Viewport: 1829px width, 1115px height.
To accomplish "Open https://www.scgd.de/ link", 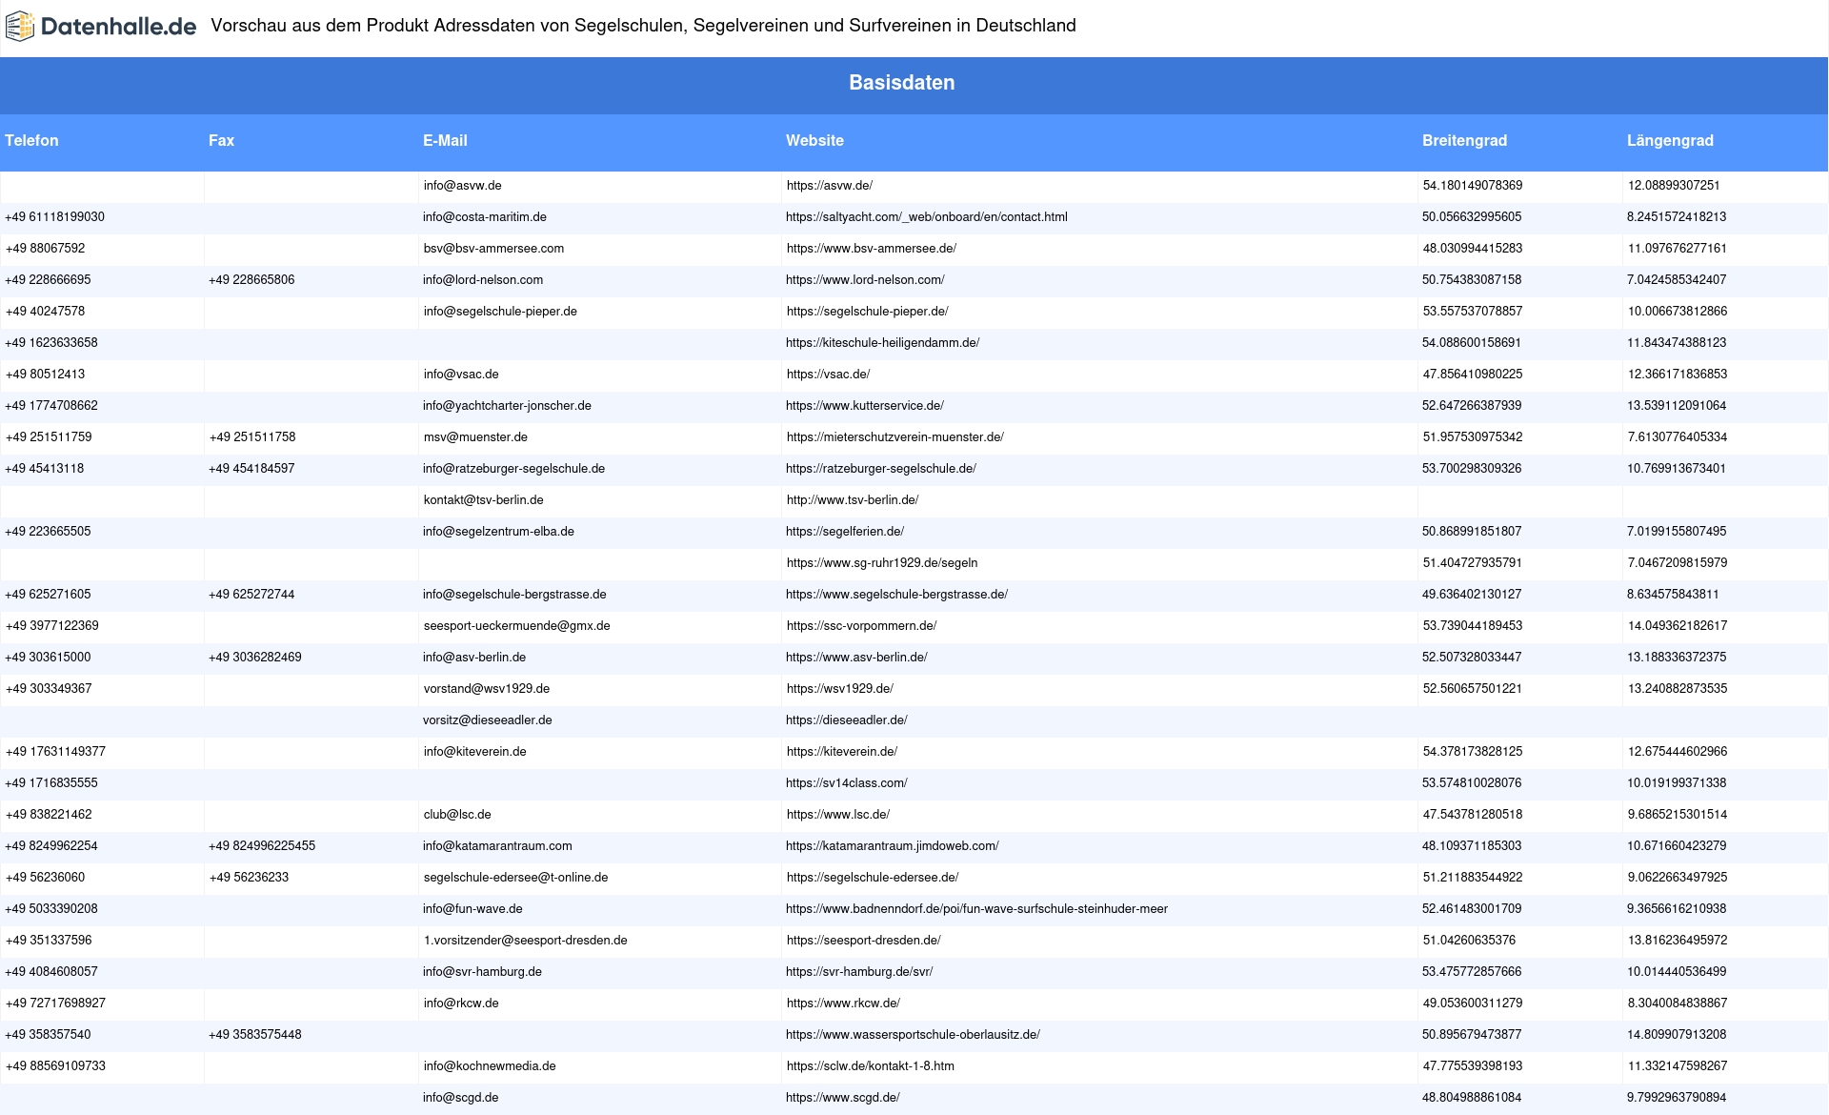I will click(x=843, y=1098).
